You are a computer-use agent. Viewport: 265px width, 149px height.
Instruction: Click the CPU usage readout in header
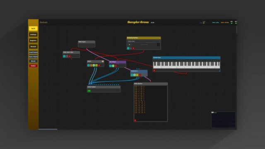pyautogui.click(x=215, y=22)
